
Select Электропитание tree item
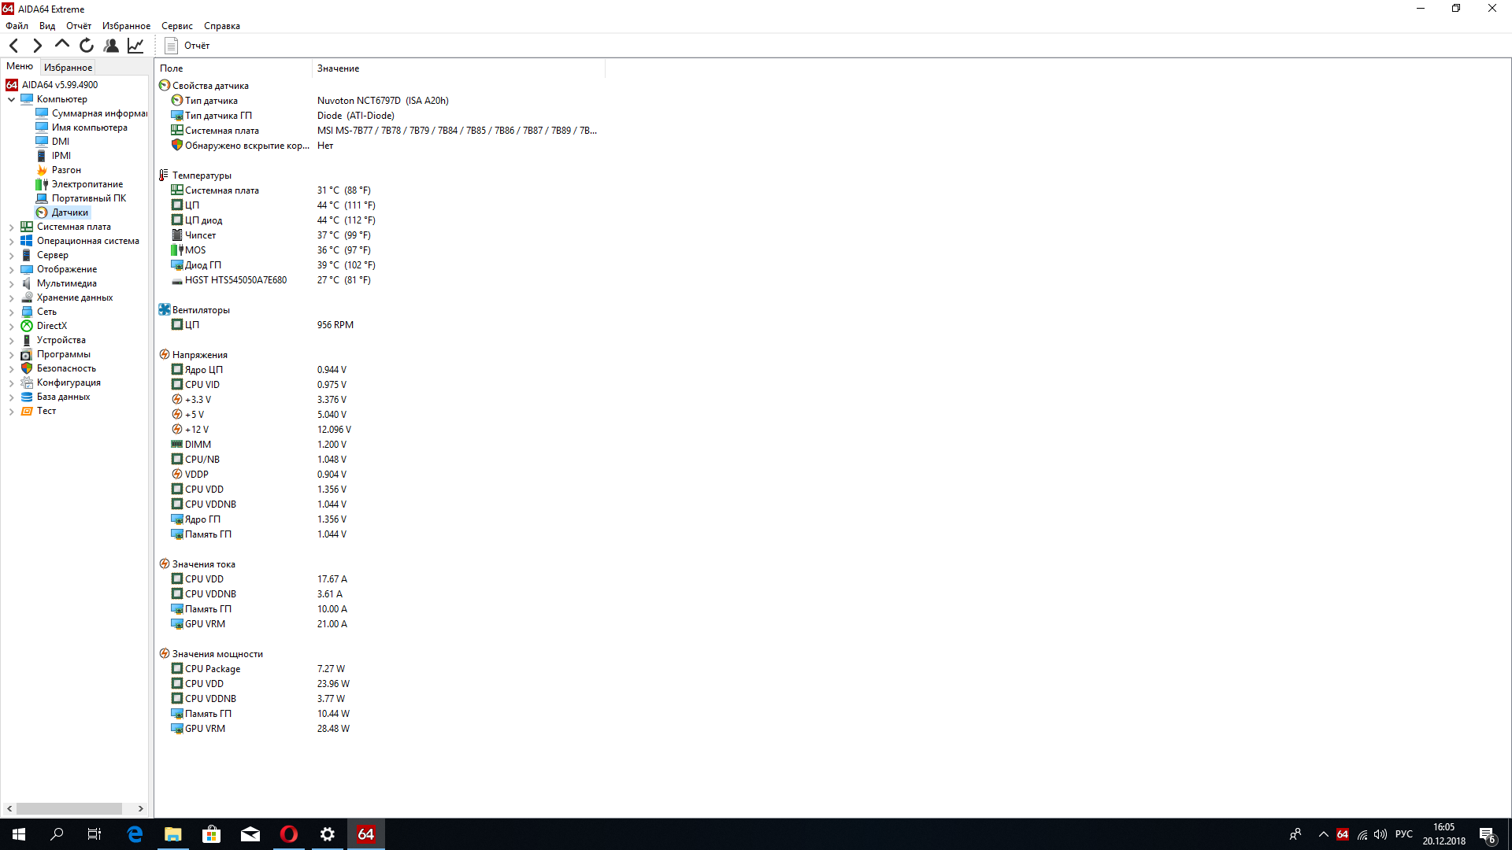click(x=87, y=184)
